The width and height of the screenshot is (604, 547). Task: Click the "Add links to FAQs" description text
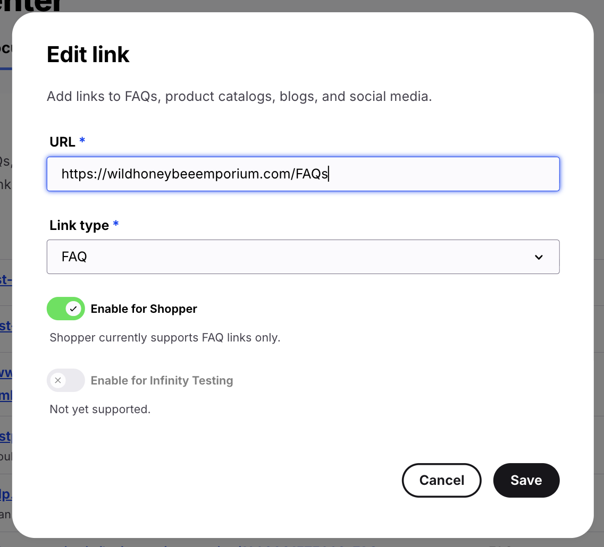239,97
